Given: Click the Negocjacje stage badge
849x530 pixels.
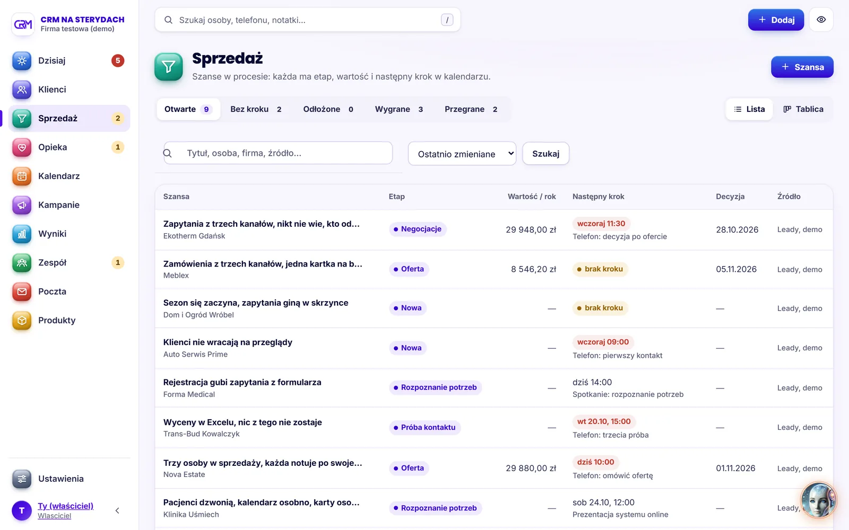Looking at the screenshot, I should 418,229.
